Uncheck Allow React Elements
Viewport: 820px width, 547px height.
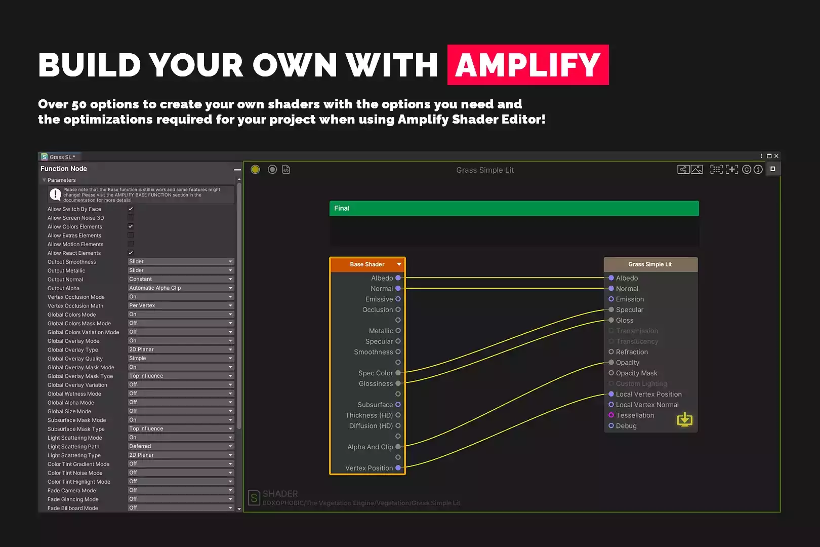point(131,253)
